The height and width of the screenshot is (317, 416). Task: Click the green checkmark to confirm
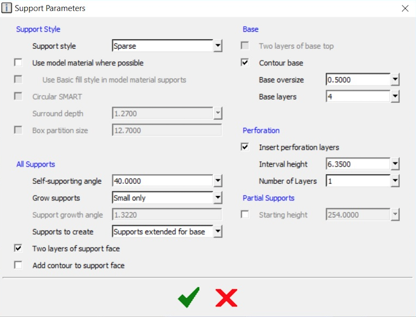coord(189,297)
